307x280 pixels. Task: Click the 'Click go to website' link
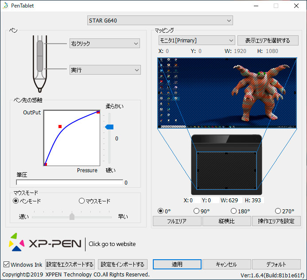[x=112, y=244]
